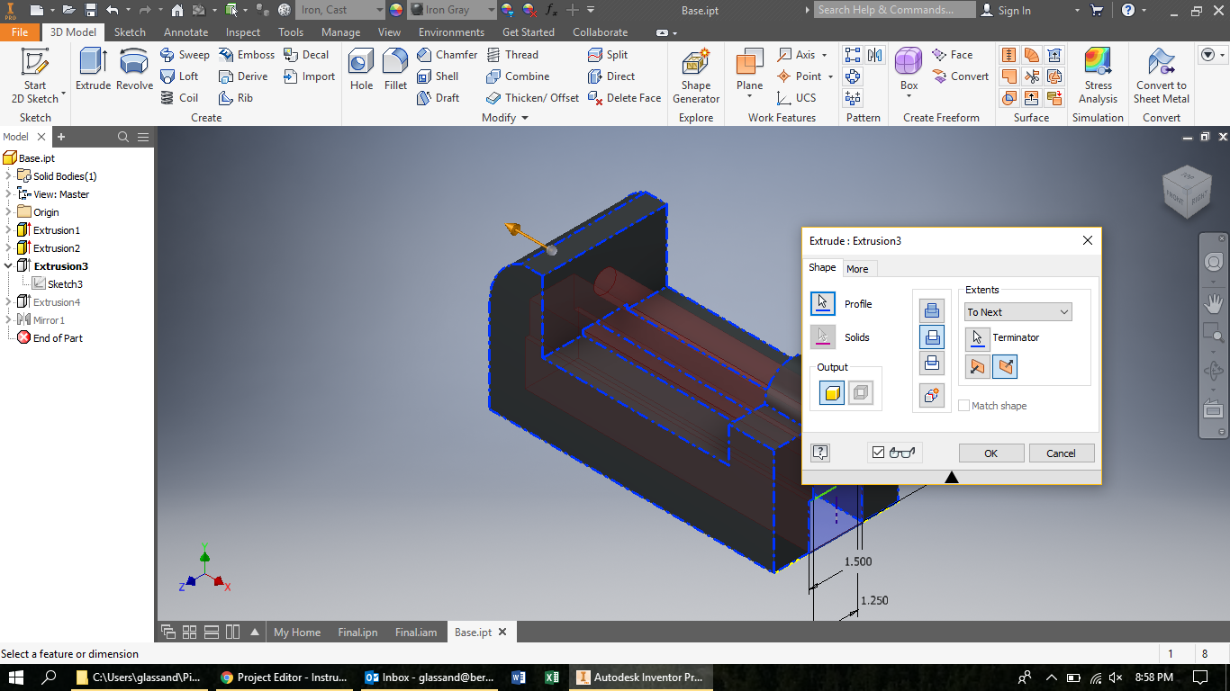Apply a Decal
This screenshot has height=691, width=1230.
[x=306, y=55]
